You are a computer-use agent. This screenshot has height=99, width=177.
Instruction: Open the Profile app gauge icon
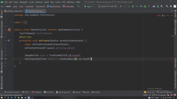[141, 6]
